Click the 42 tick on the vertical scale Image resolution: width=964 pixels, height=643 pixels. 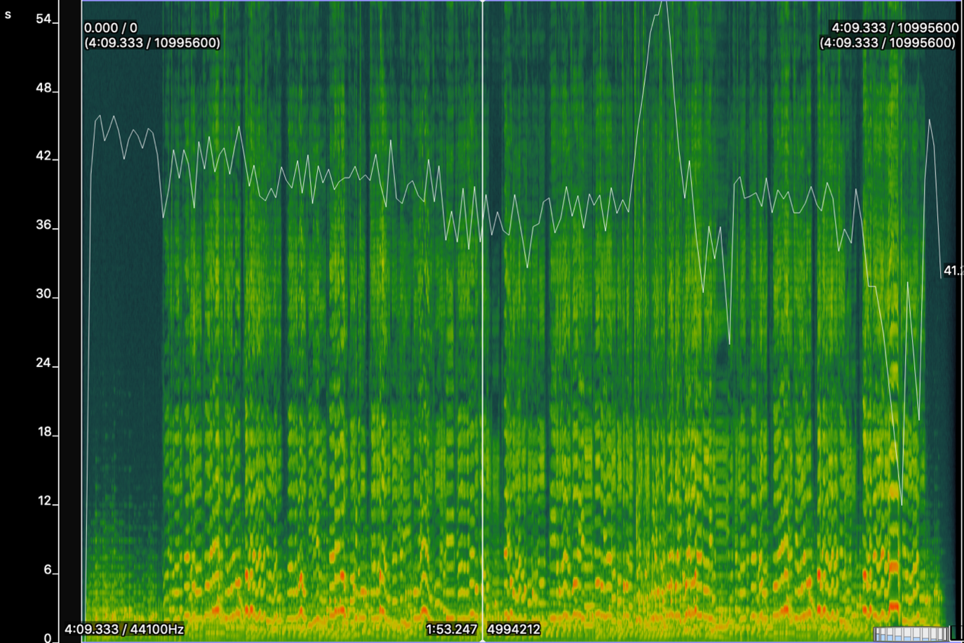(44, 157)
